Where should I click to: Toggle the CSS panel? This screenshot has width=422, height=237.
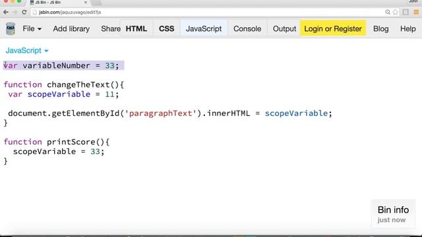point(166,29)
